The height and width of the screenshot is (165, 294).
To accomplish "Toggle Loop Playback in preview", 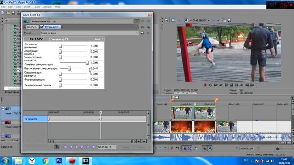I will (x=210, y=85).
